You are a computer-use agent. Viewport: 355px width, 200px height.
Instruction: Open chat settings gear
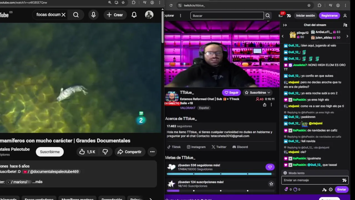click(x=331, y=189)
